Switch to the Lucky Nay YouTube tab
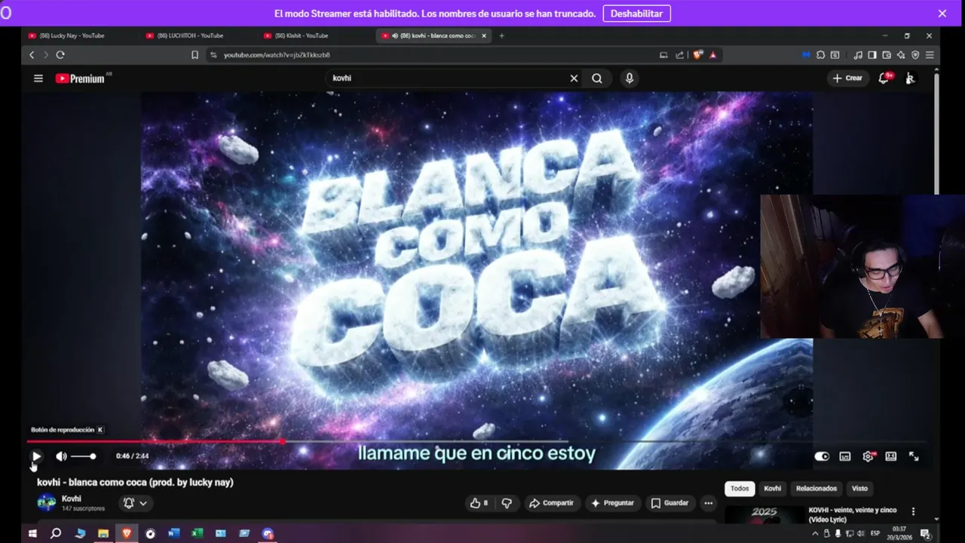Image resolution: width=965 pixels, height=543 pixels. coord(78,35)
